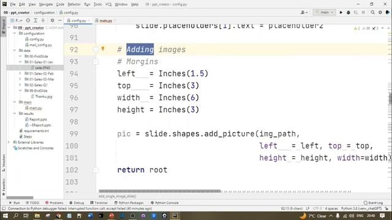
Task: Click the Stop process square icon
Action: pyautogui.click(x=363, y=12)
